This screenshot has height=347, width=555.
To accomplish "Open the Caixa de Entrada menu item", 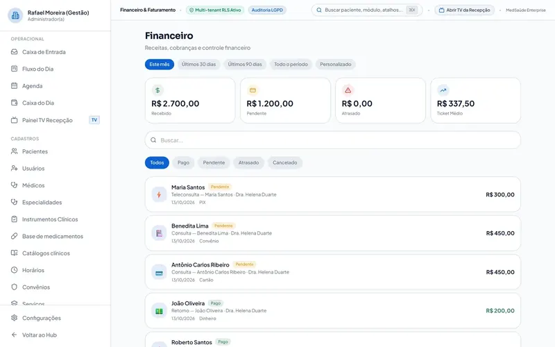I will 55,51.
